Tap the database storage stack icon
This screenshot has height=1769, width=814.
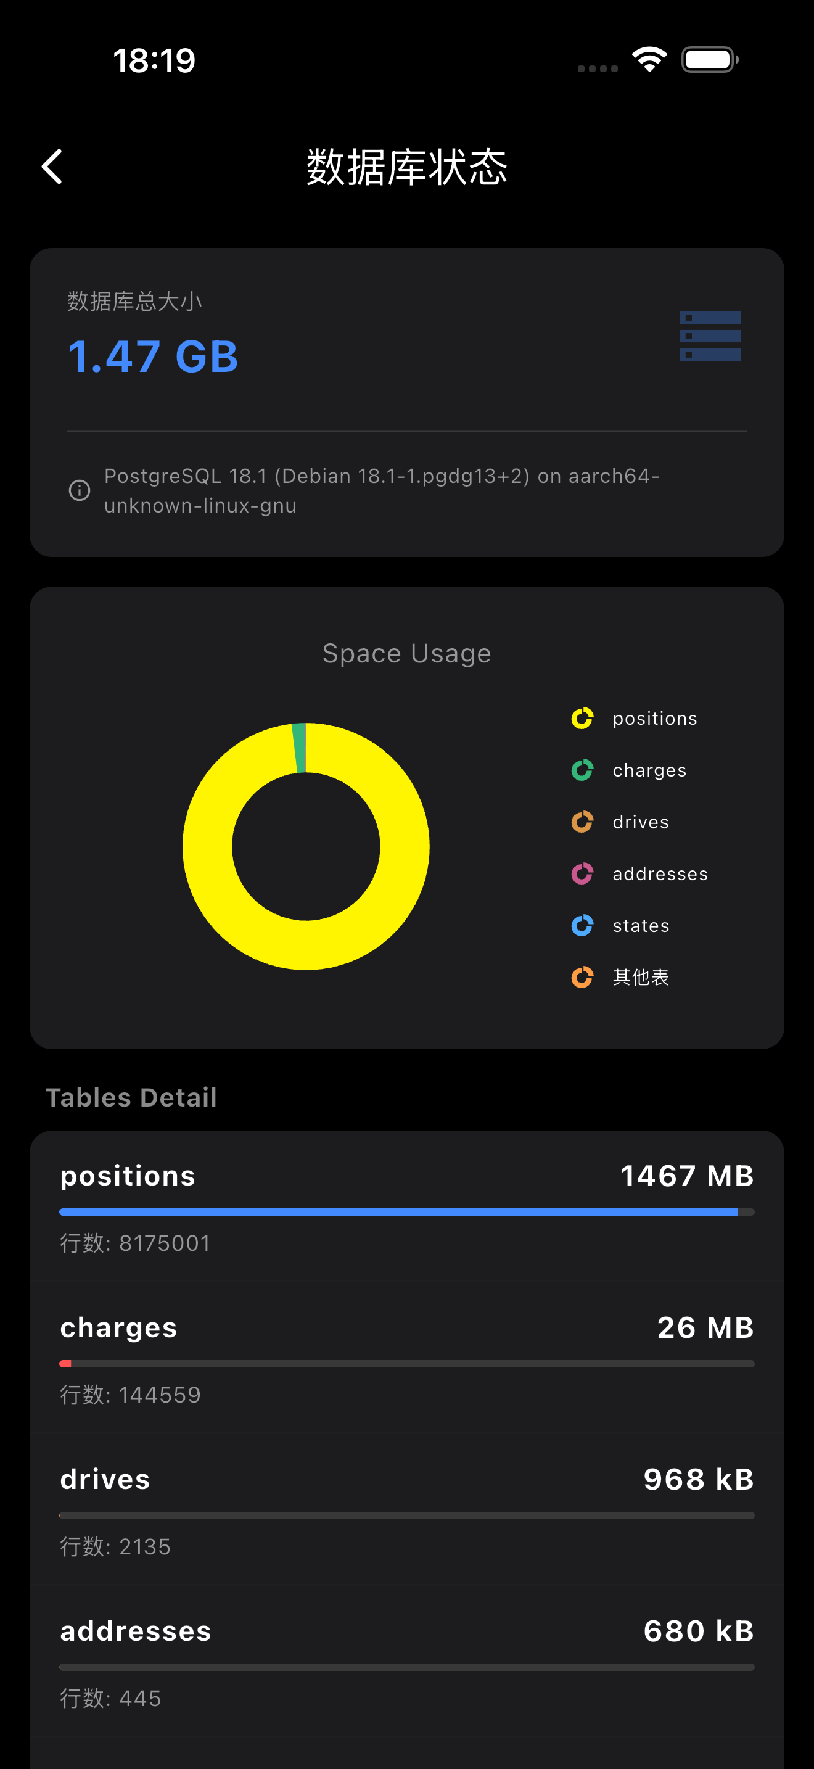710,337
